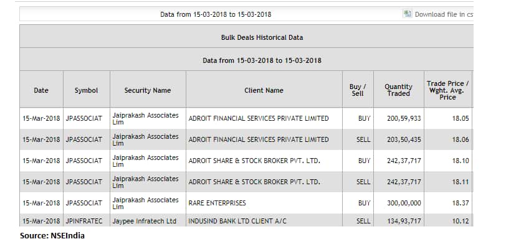
Task: Click the Bulk Deals Historical Data title
Action: point(262,37)
